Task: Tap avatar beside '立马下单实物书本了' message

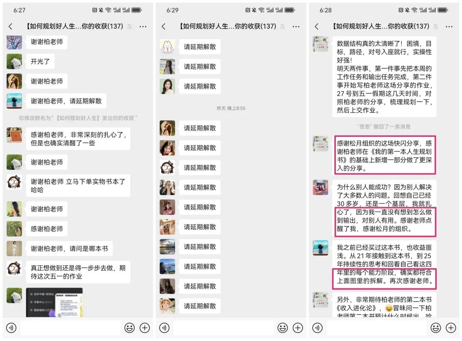Action: pyautogui.click(x=14, y=182)
